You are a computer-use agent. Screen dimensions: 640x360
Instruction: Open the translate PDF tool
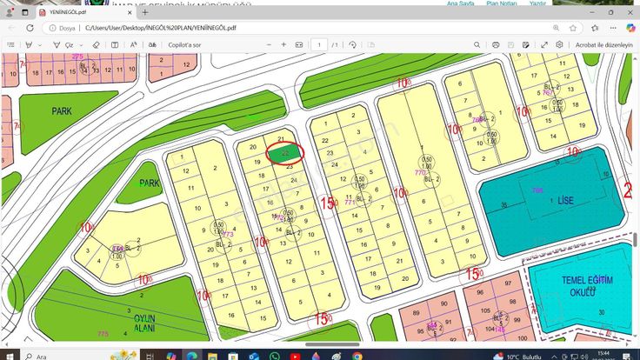coord(152,45)
